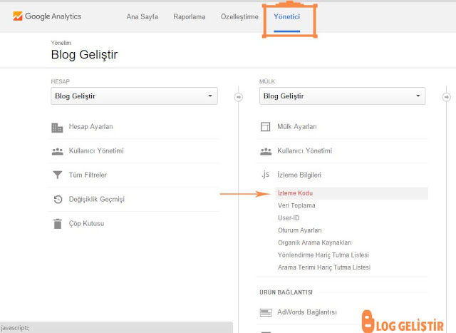Click the AdWords Bağlantısı icon

pyautogui.click(x=266, y=312)
